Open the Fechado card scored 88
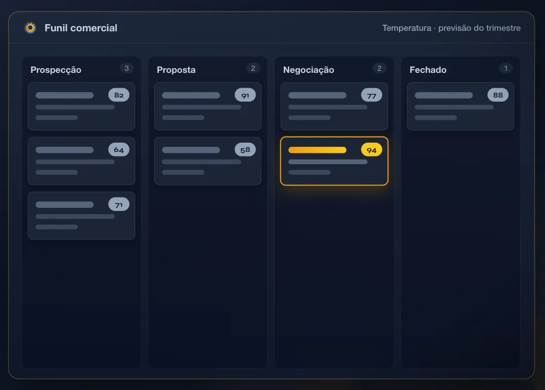Image resolution: width=545 pixels, height=390 pixels. (x=461, y=106)
